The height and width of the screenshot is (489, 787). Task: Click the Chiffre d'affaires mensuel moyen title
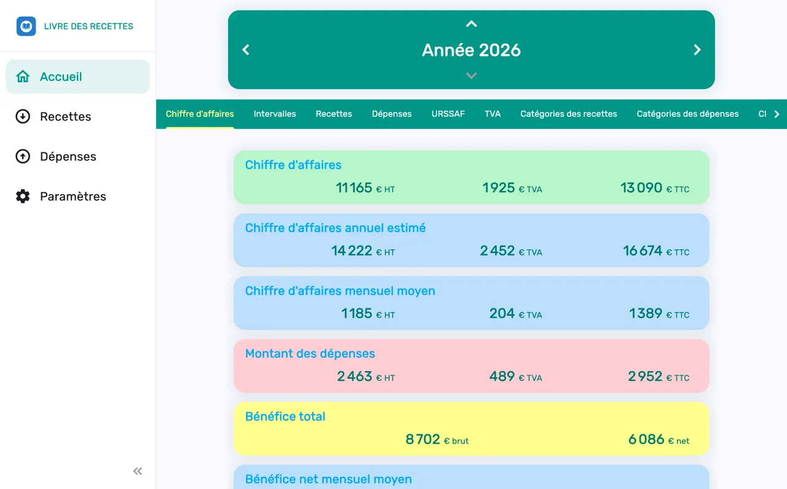(x=340, y=291)
